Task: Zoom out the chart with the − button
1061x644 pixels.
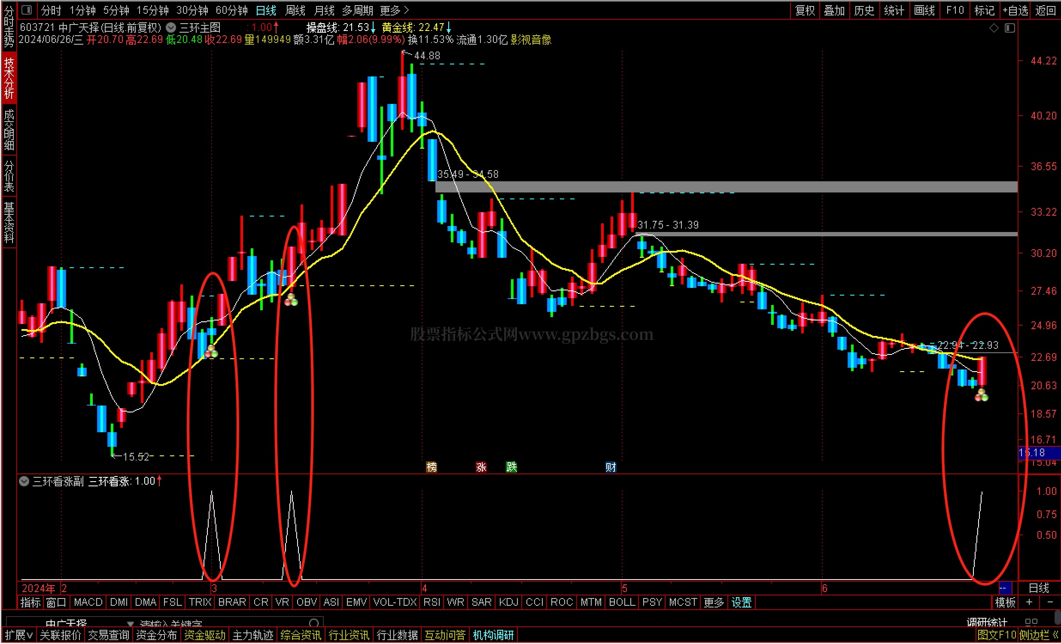Action: tap(1050, 602)
